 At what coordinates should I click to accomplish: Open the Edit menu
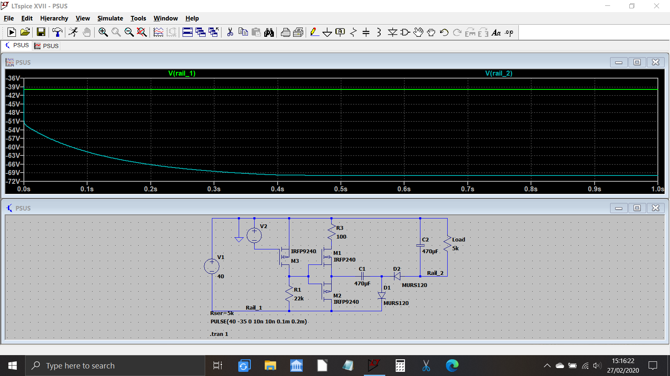pyautogui.click(x=27, y=18)
